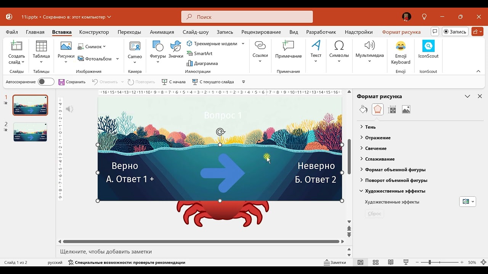Click the zoom in plus button
The height and width of the screenshot is (274, 488).
click(x=462, y=262)
